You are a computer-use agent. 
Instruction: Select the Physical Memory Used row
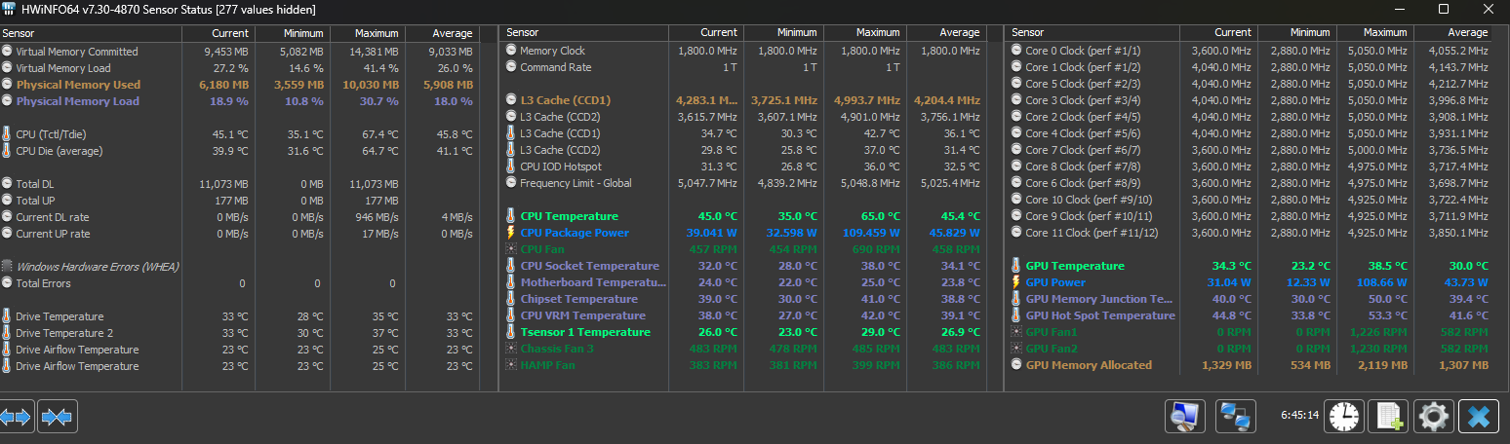pyautogui.click(x=239, y=85)
